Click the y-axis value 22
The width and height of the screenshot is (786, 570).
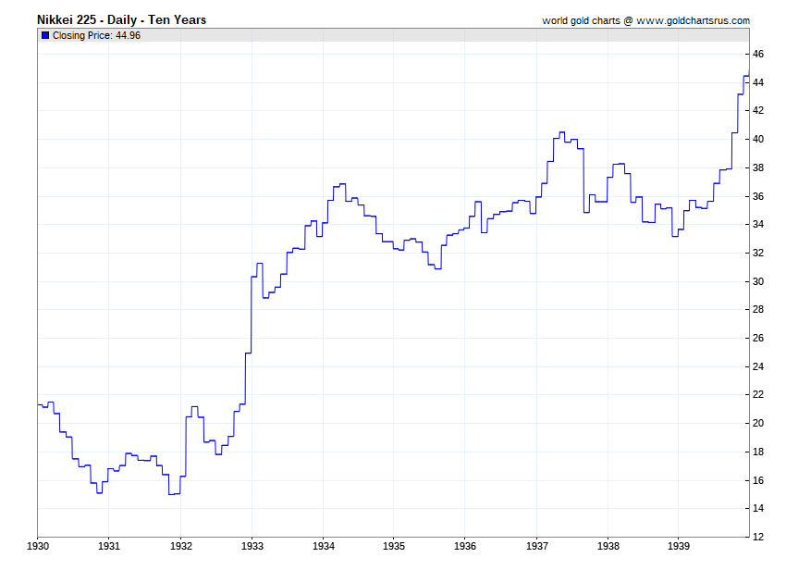(x=758, y=394)
